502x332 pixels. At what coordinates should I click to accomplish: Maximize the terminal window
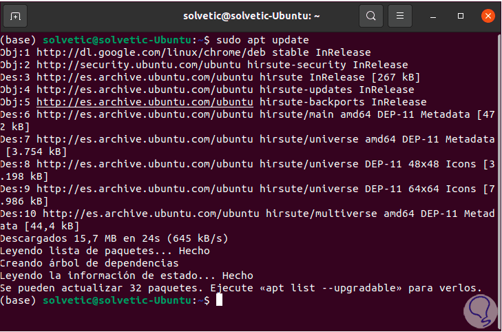(x=461, y=16)
